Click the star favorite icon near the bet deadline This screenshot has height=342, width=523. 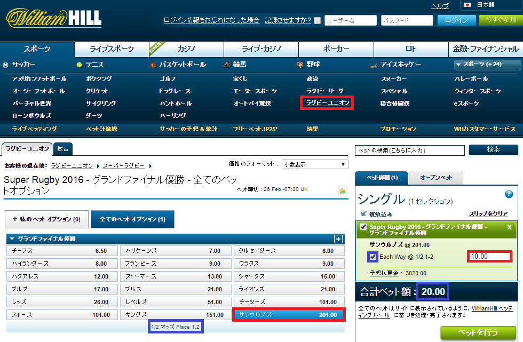(x=342, y=191)
